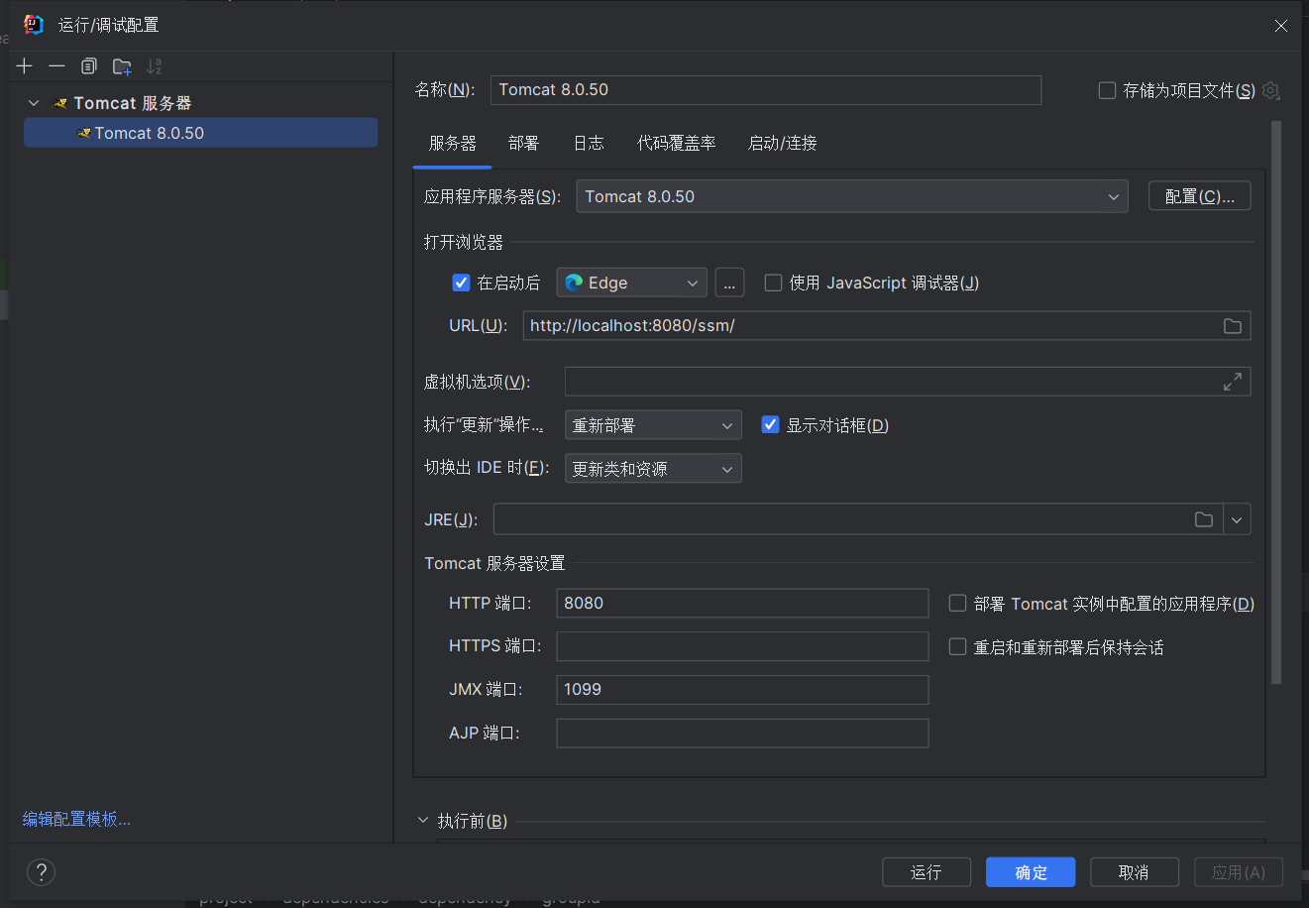Click the JMX 端口 field
1309x908 pixels.
click(x=742, y=690)
